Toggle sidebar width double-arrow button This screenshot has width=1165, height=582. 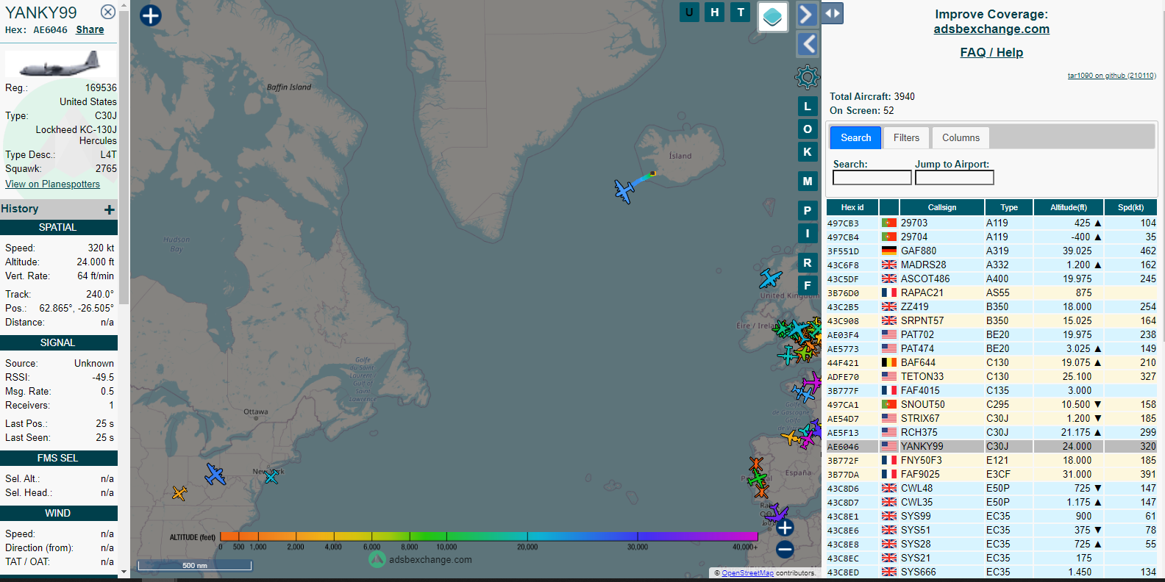833,13
